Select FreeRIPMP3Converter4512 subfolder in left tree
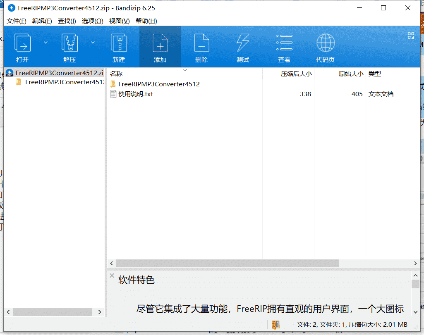This screenshot has width=424, height=335. [x=65, y=82]
